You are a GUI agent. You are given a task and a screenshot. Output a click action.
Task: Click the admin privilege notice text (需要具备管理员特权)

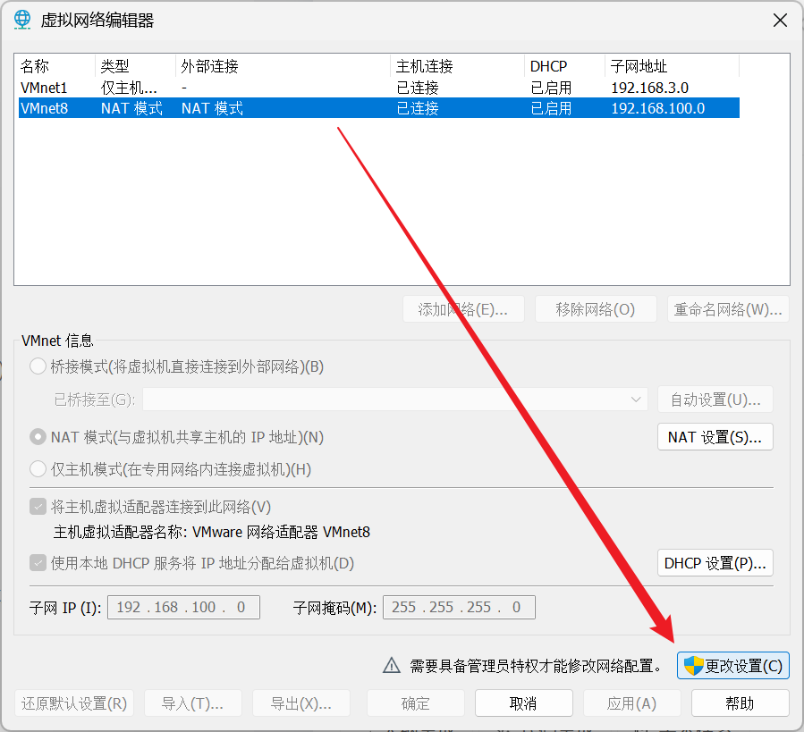(x=536, y=666)
